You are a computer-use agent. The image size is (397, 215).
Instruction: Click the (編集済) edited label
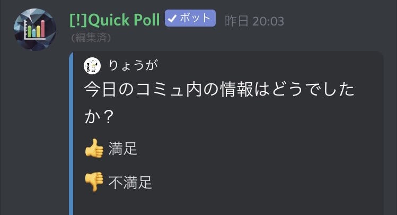point(91,38)
